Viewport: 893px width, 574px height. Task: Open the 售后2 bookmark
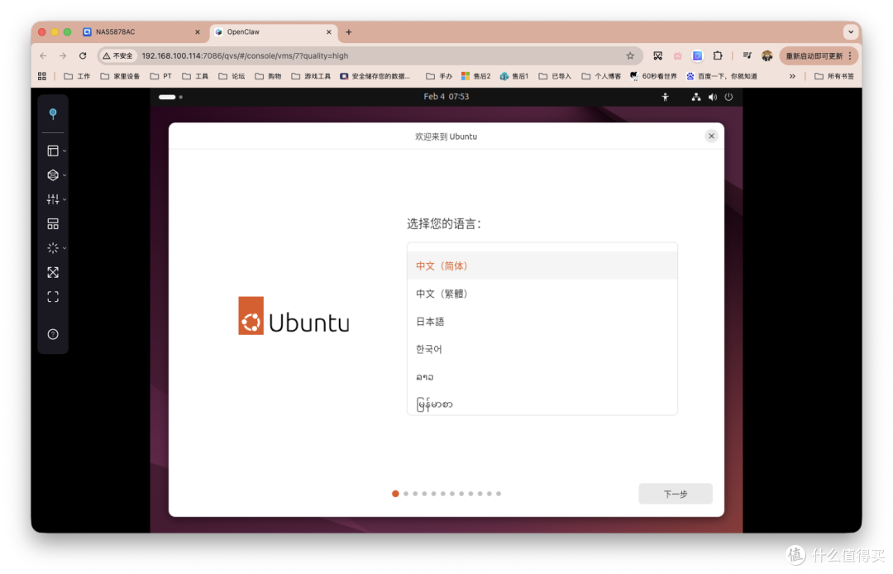click(476, 76)
